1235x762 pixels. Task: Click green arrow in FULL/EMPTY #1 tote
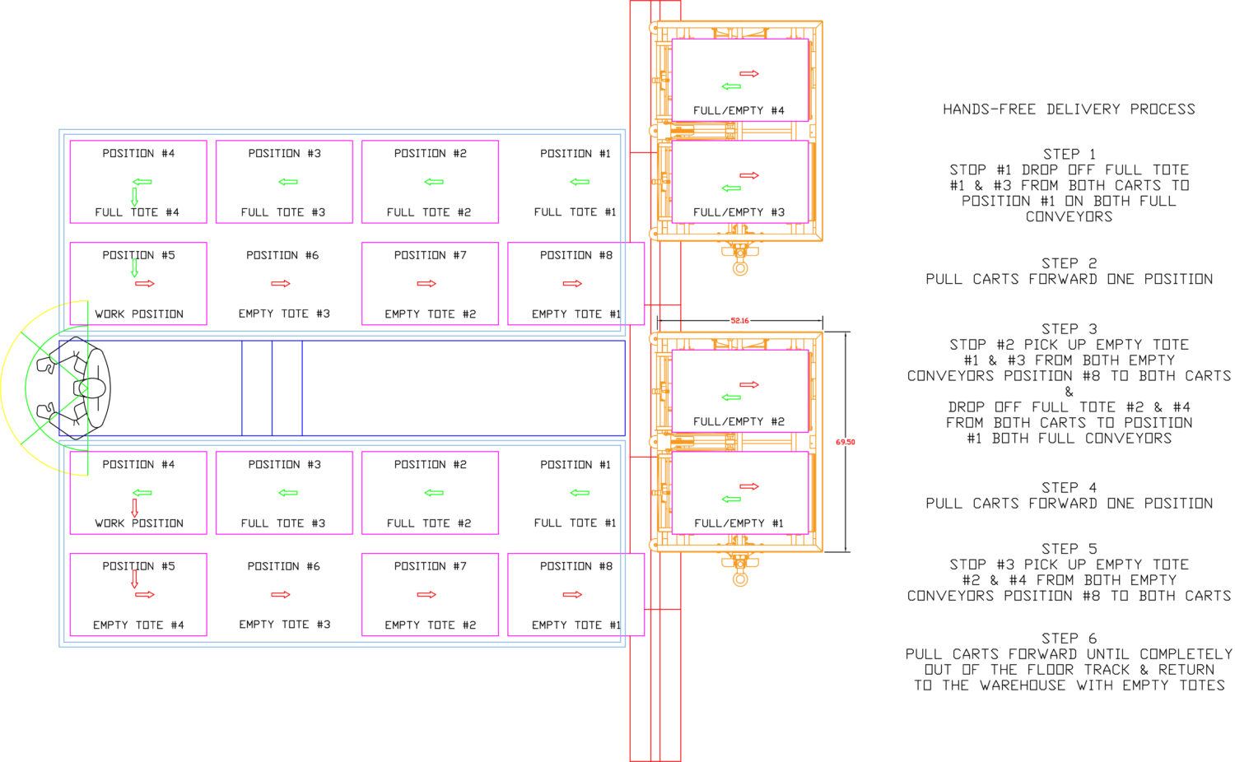point(731,499)
